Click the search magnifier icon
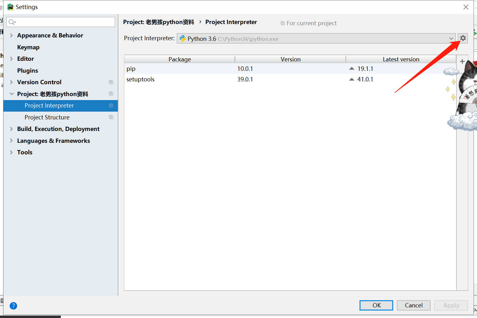The height and width of the screenshot is (318, 477). pos(12,22)
